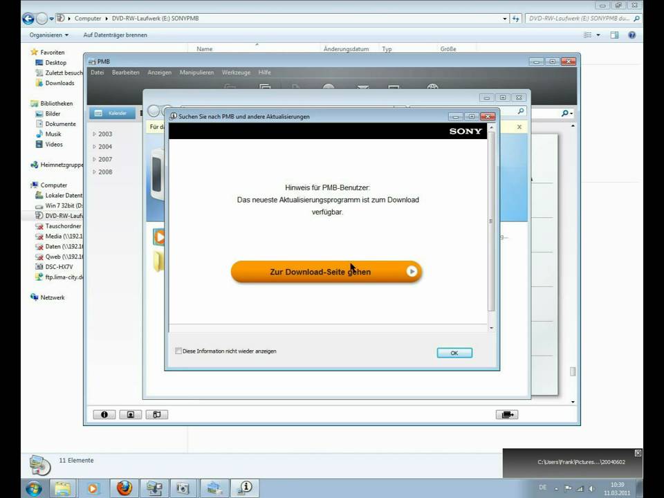
Task: Click the face portrait icon at PMB bottom
Action: coord(131,414)
